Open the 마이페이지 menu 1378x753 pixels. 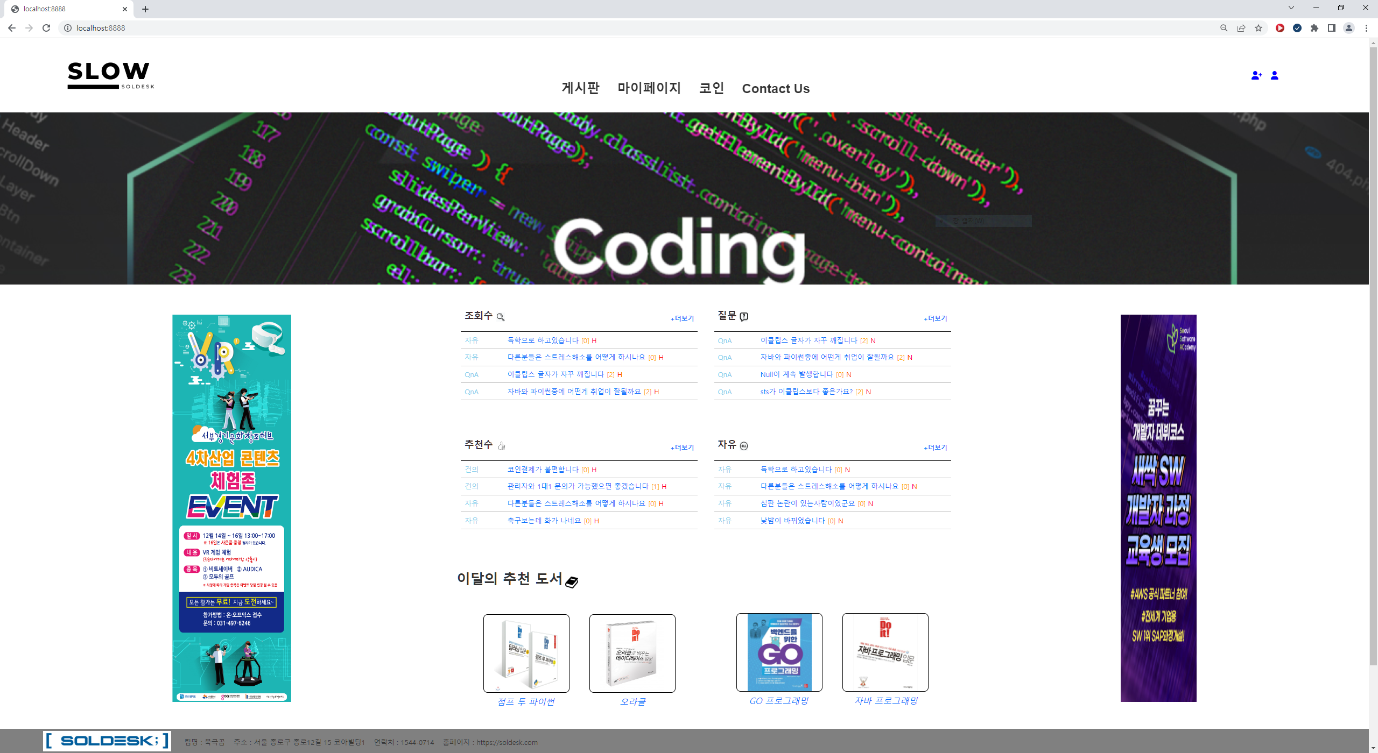click(649, 88)
